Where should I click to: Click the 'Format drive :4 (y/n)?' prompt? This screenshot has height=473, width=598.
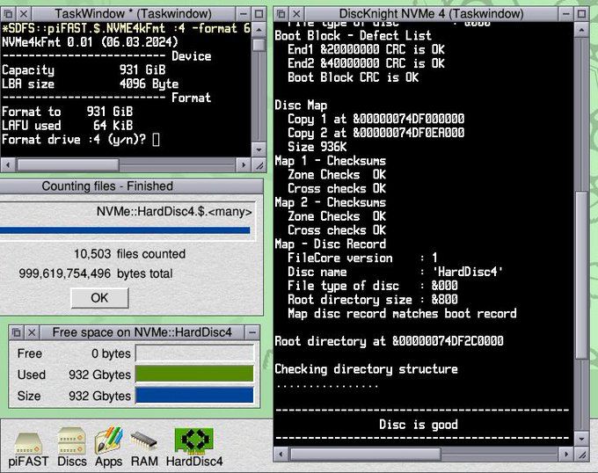(x=74, y=140)
